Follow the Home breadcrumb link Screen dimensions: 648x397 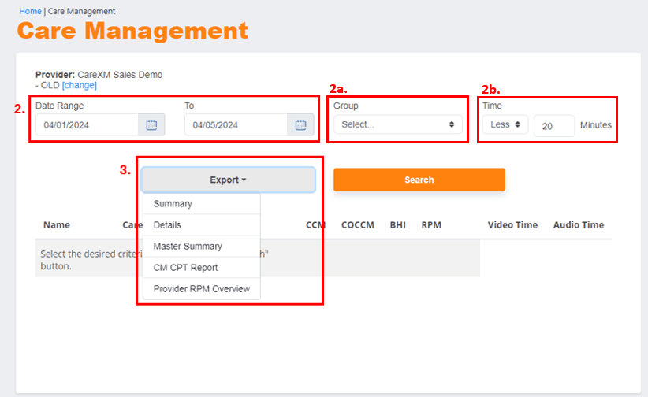(30, 11)
